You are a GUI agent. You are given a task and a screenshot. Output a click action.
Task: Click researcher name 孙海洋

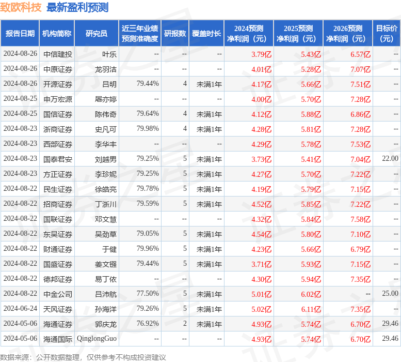tap(106, 309)
